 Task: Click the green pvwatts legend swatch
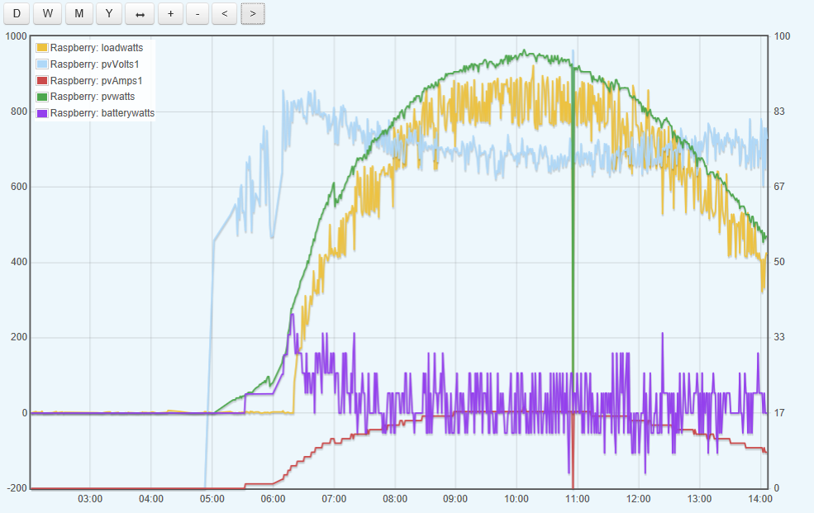pos(42,97)
